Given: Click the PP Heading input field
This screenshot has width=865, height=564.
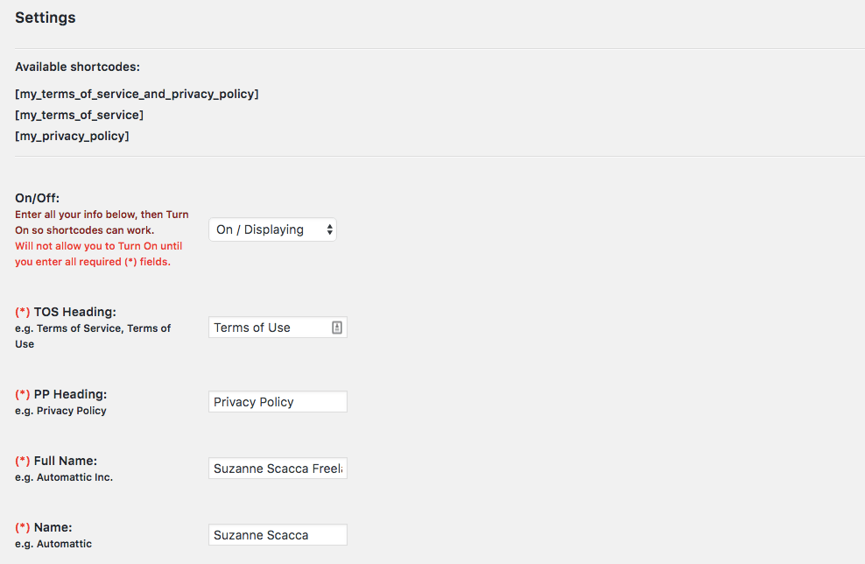Looking at the screenshot, I should pyautogui.click(x=278, y=402).
